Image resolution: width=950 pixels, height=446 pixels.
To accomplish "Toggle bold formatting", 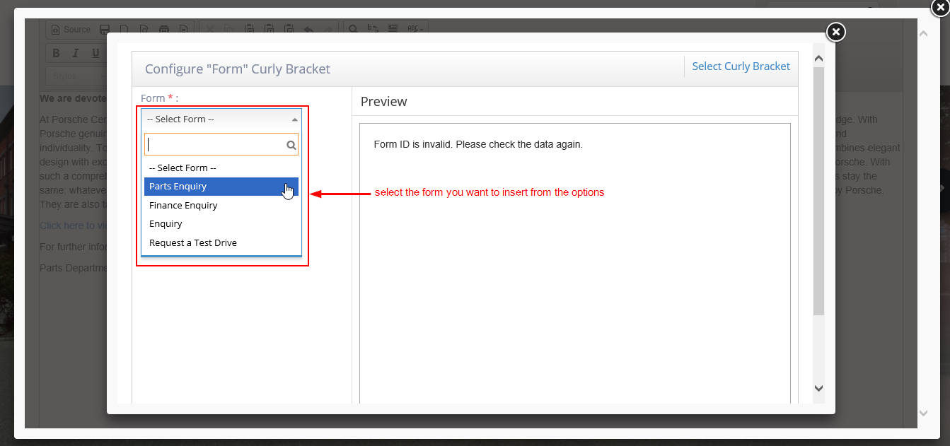I will tap(55, 52).
